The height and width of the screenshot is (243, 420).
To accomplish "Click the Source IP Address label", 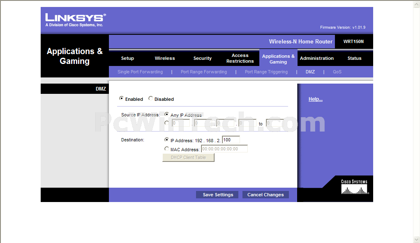I will pos(141,115).
